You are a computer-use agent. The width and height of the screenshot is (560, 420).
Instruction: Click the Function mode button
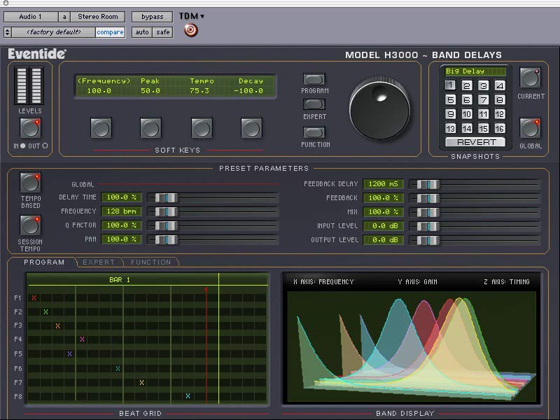click(314, 132)
